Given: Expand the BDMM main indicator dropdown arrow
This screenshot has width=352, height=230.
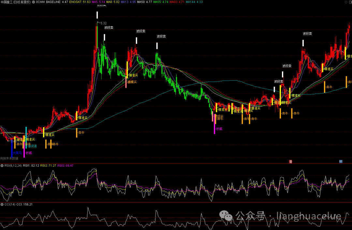Looking at the screenshot, I should (34, 2).
